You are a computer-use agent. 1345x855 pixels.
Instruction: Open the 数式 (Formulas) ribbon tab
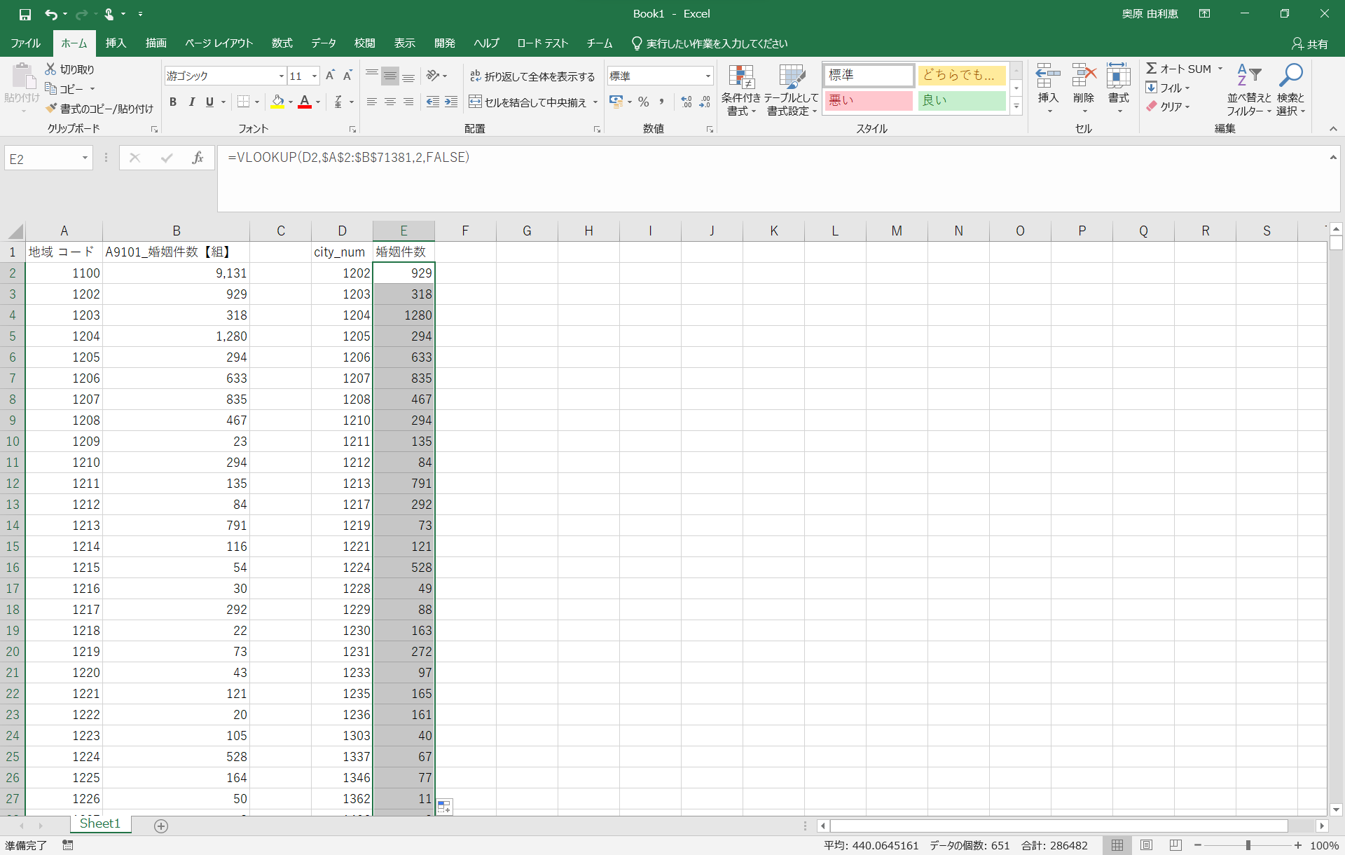pyautogui.click(x=282, y=43)
